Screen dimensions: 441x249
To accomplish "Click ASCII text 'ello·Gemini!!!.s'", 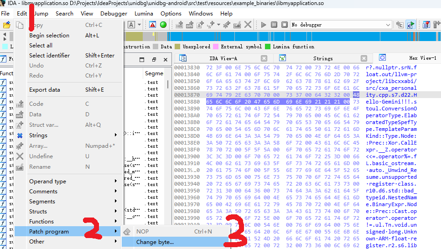I will coord(391,102).
